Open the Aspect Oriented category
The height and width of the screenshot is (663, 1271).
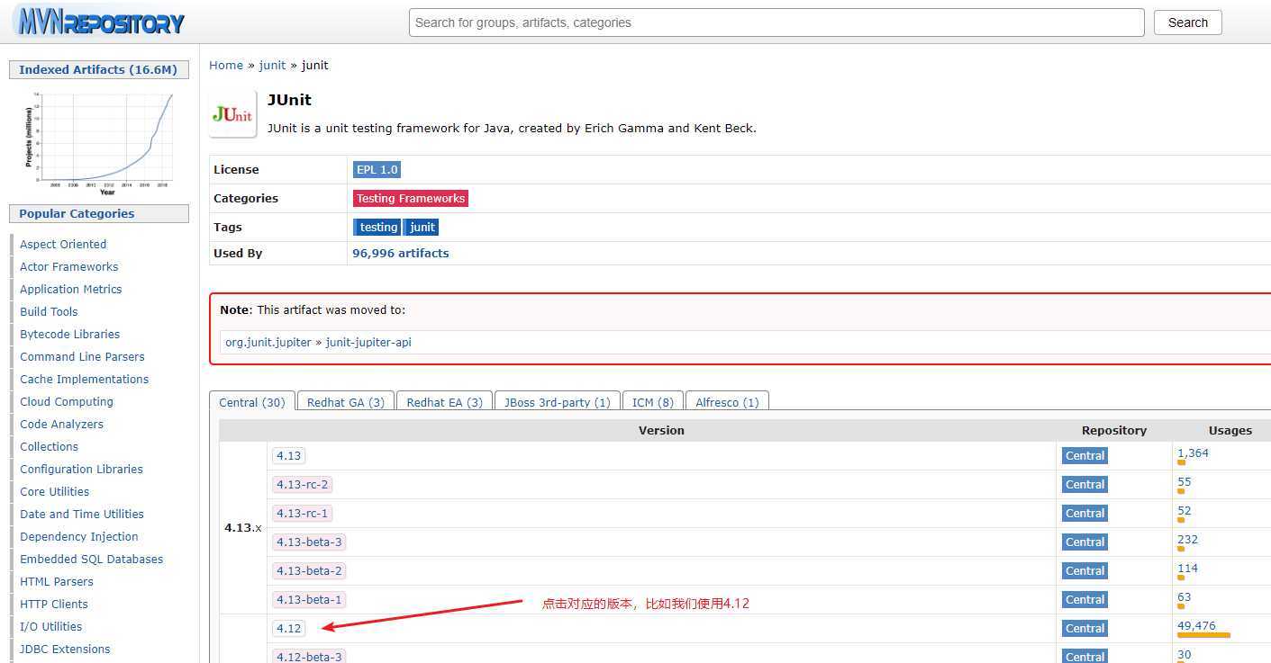click(63, 244)
